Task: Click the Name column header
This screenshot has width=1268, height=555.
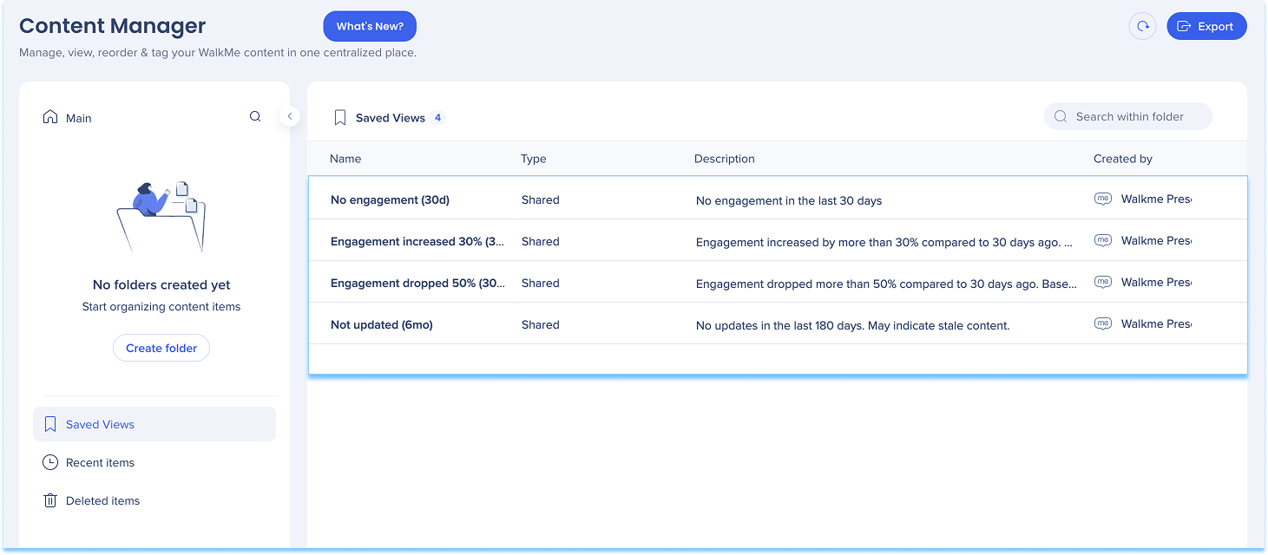Action: point(345,159)
